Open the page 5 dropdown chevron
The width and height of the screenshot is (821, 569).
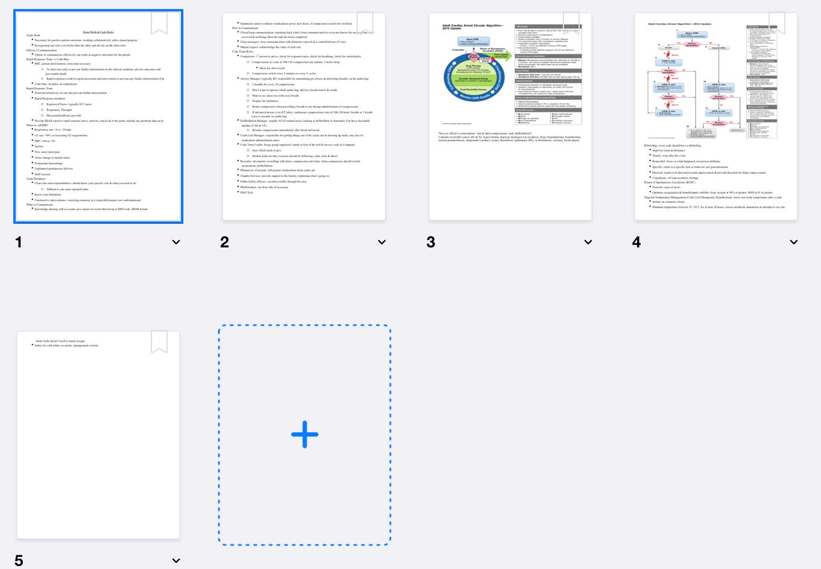click(176, 561)
